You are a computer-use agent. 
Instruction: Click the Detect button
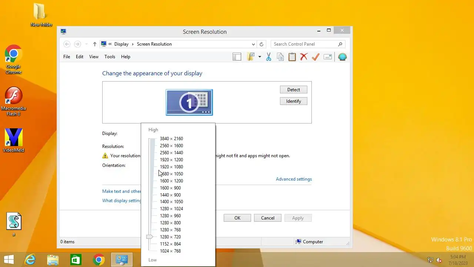tap(294, 90)
